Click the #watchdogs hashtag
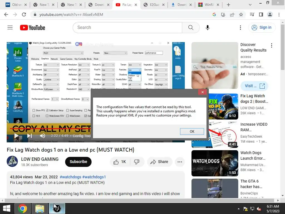285x214 pixels. [x=70, y=177]
